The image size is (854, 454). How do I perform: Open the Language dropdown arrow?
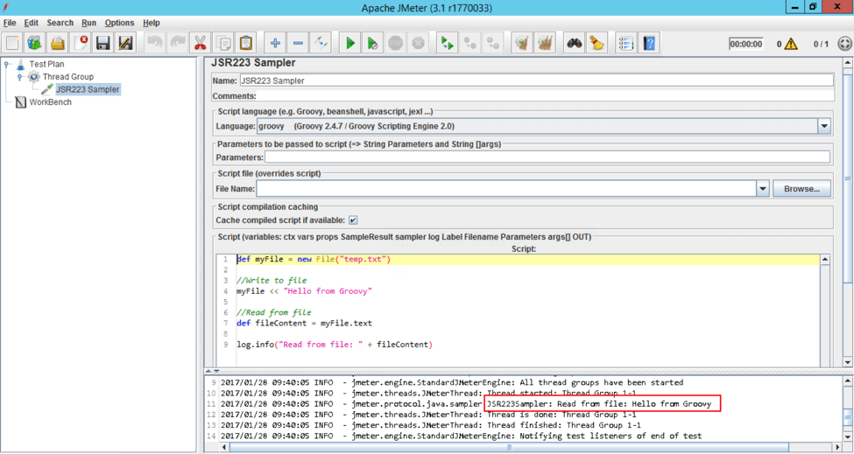click(x=824, y=126)
